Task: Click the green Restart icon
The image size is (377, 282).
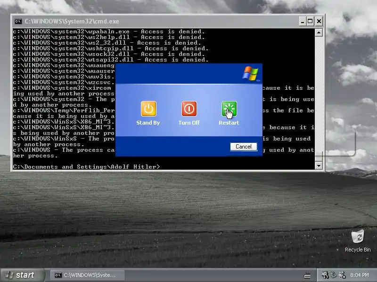Action: point(229,109)
